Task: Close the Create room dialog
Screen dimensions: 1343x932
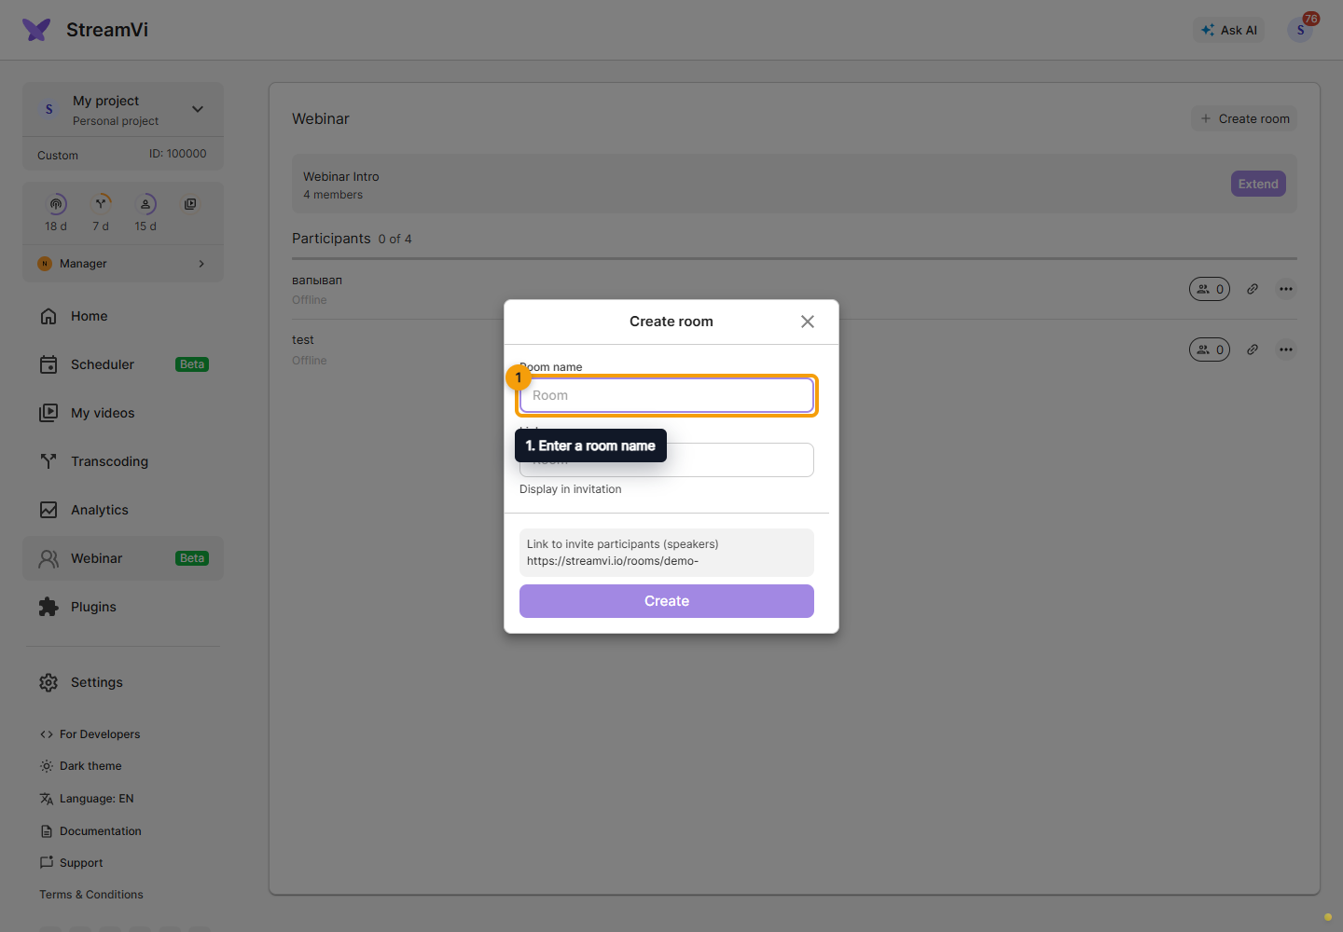Action: coord(808,322)
